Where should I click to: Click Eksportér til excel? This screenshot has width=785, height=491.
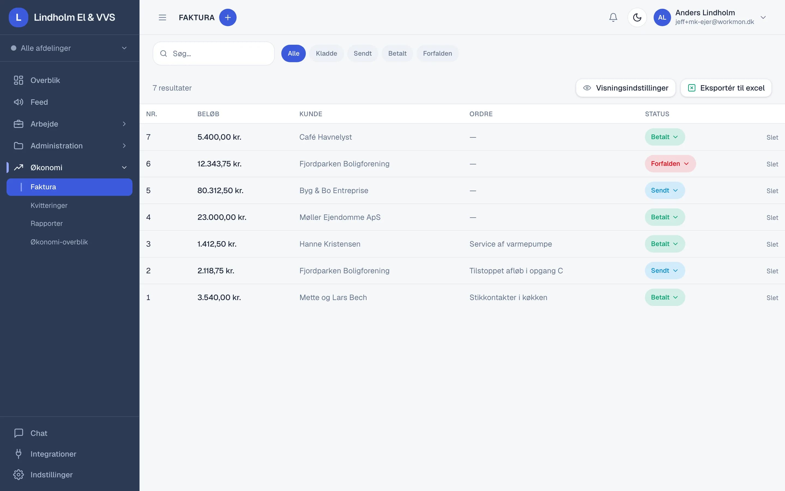726,88
